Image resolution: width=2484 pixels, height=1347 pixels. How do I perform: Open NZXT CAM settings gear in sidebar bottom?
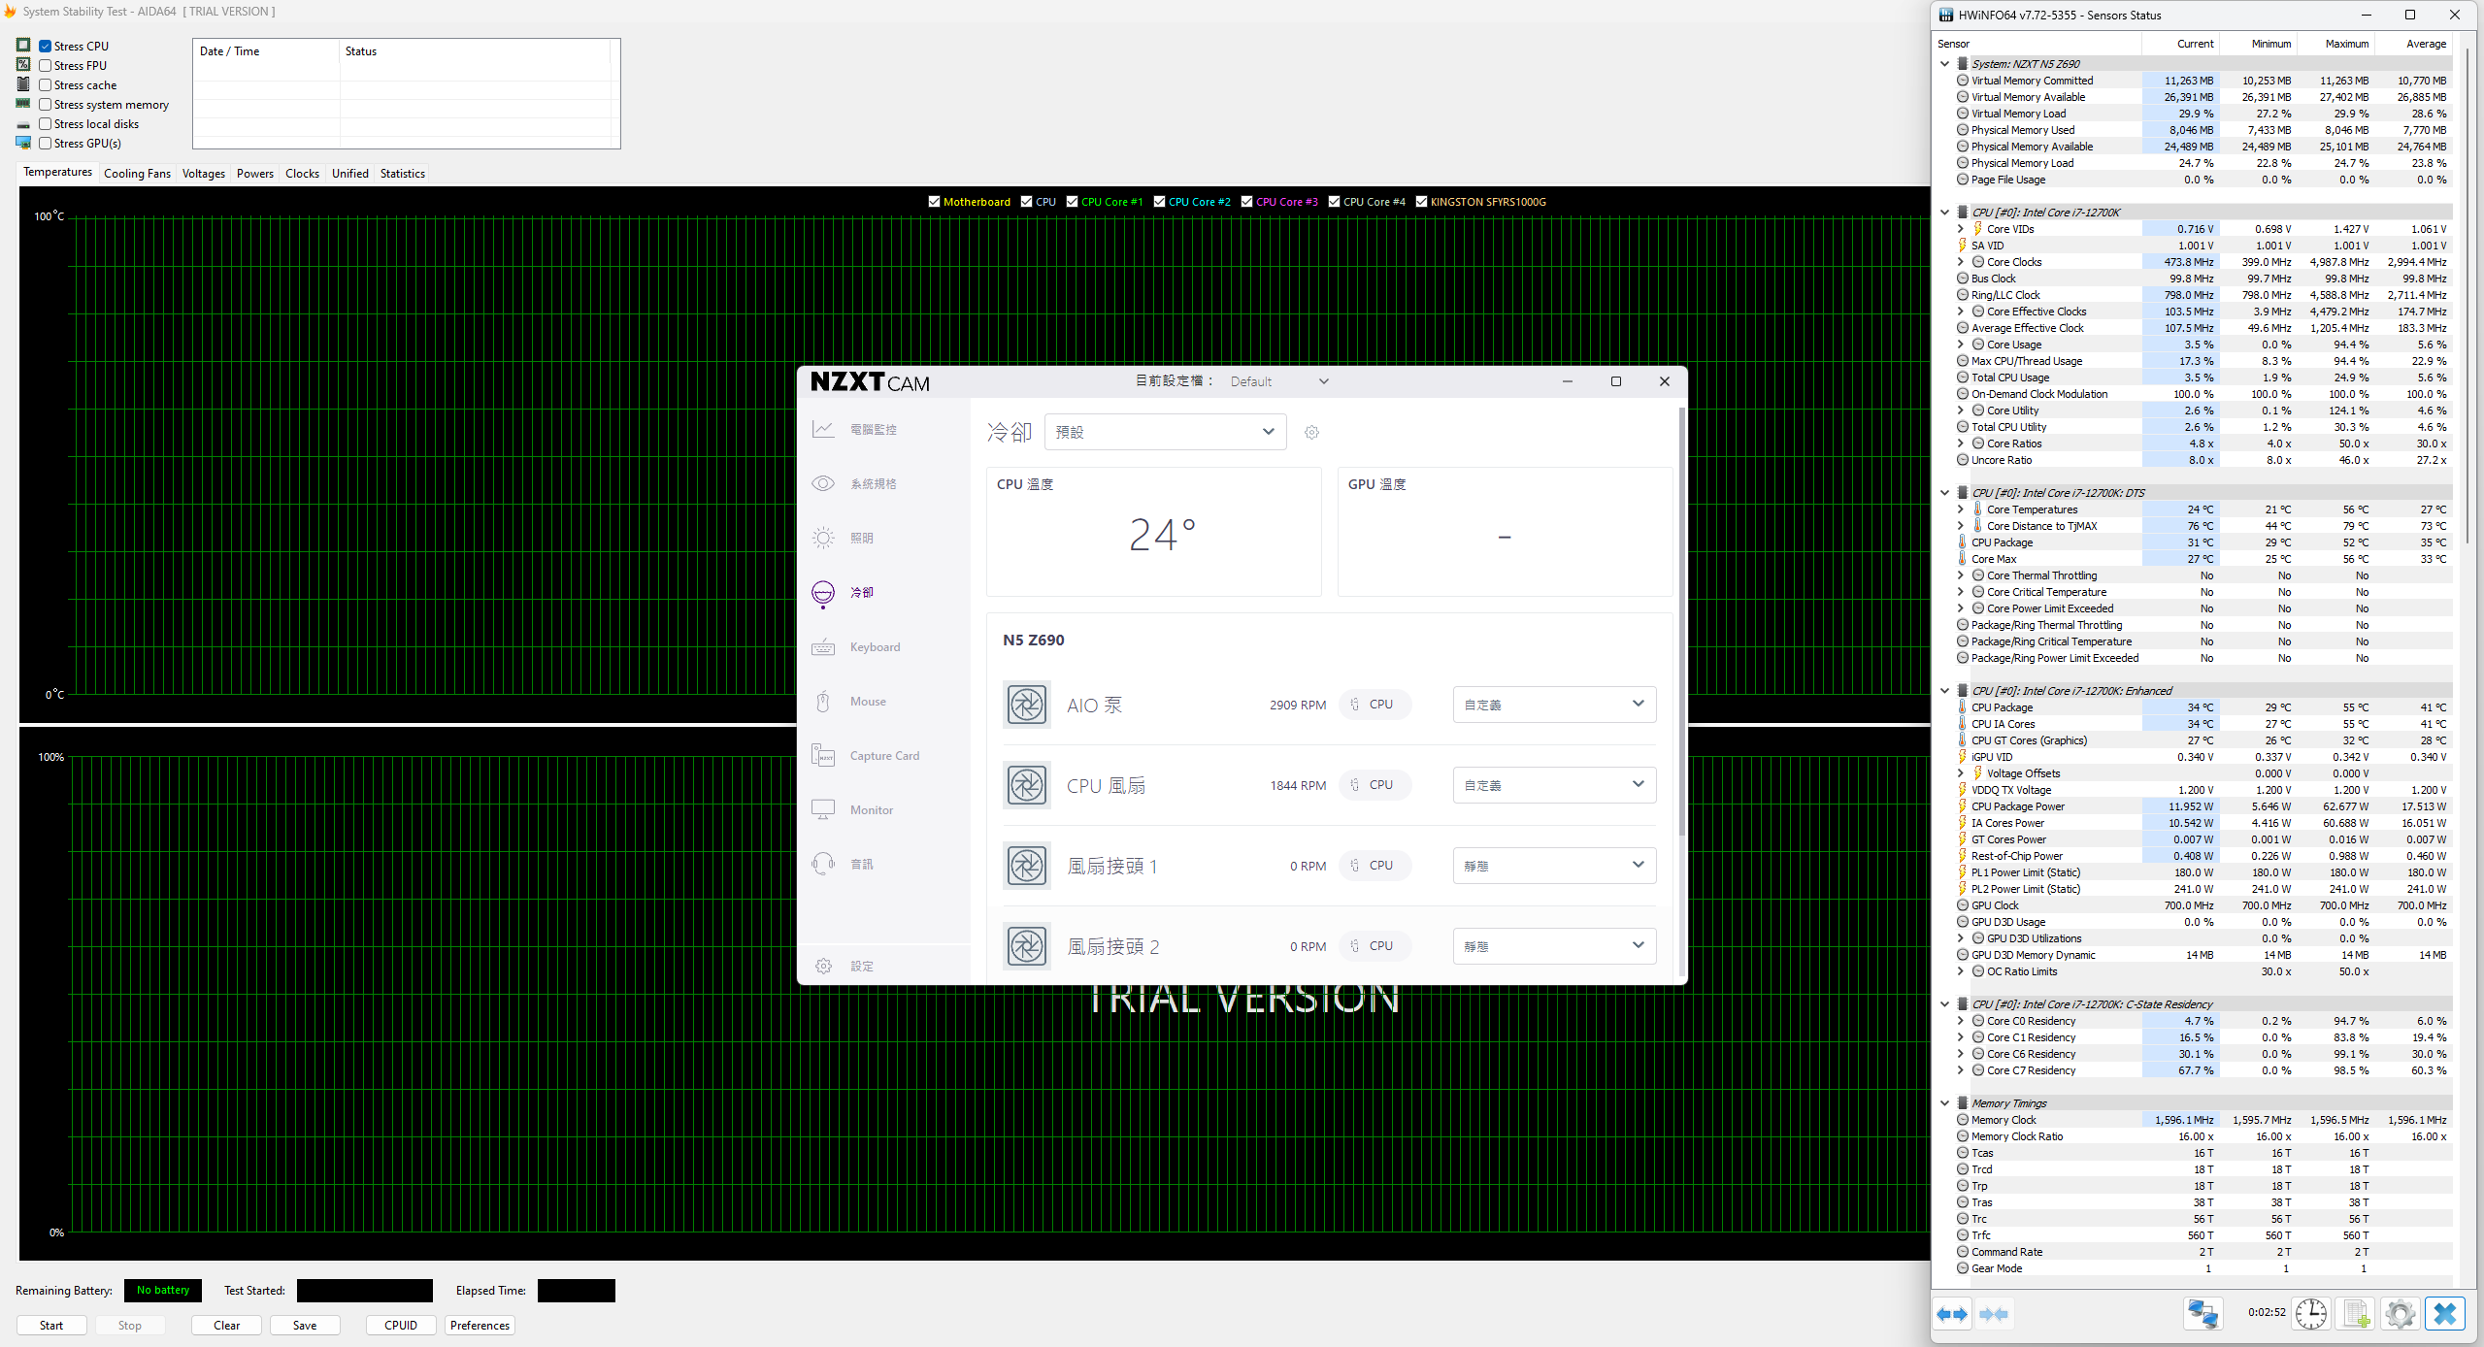[824, 967]
